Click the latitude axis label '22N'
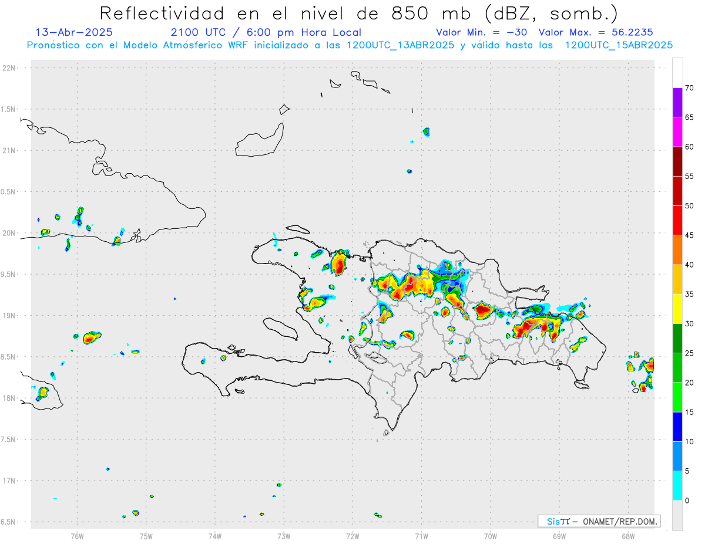This screenshot has width=705, height=544. pos(9,68)
